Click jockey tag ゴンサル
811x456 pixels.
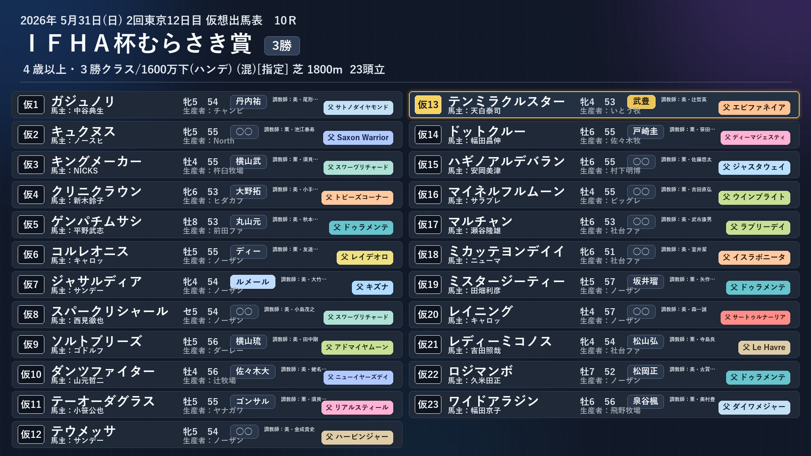[x=253, y=402]
